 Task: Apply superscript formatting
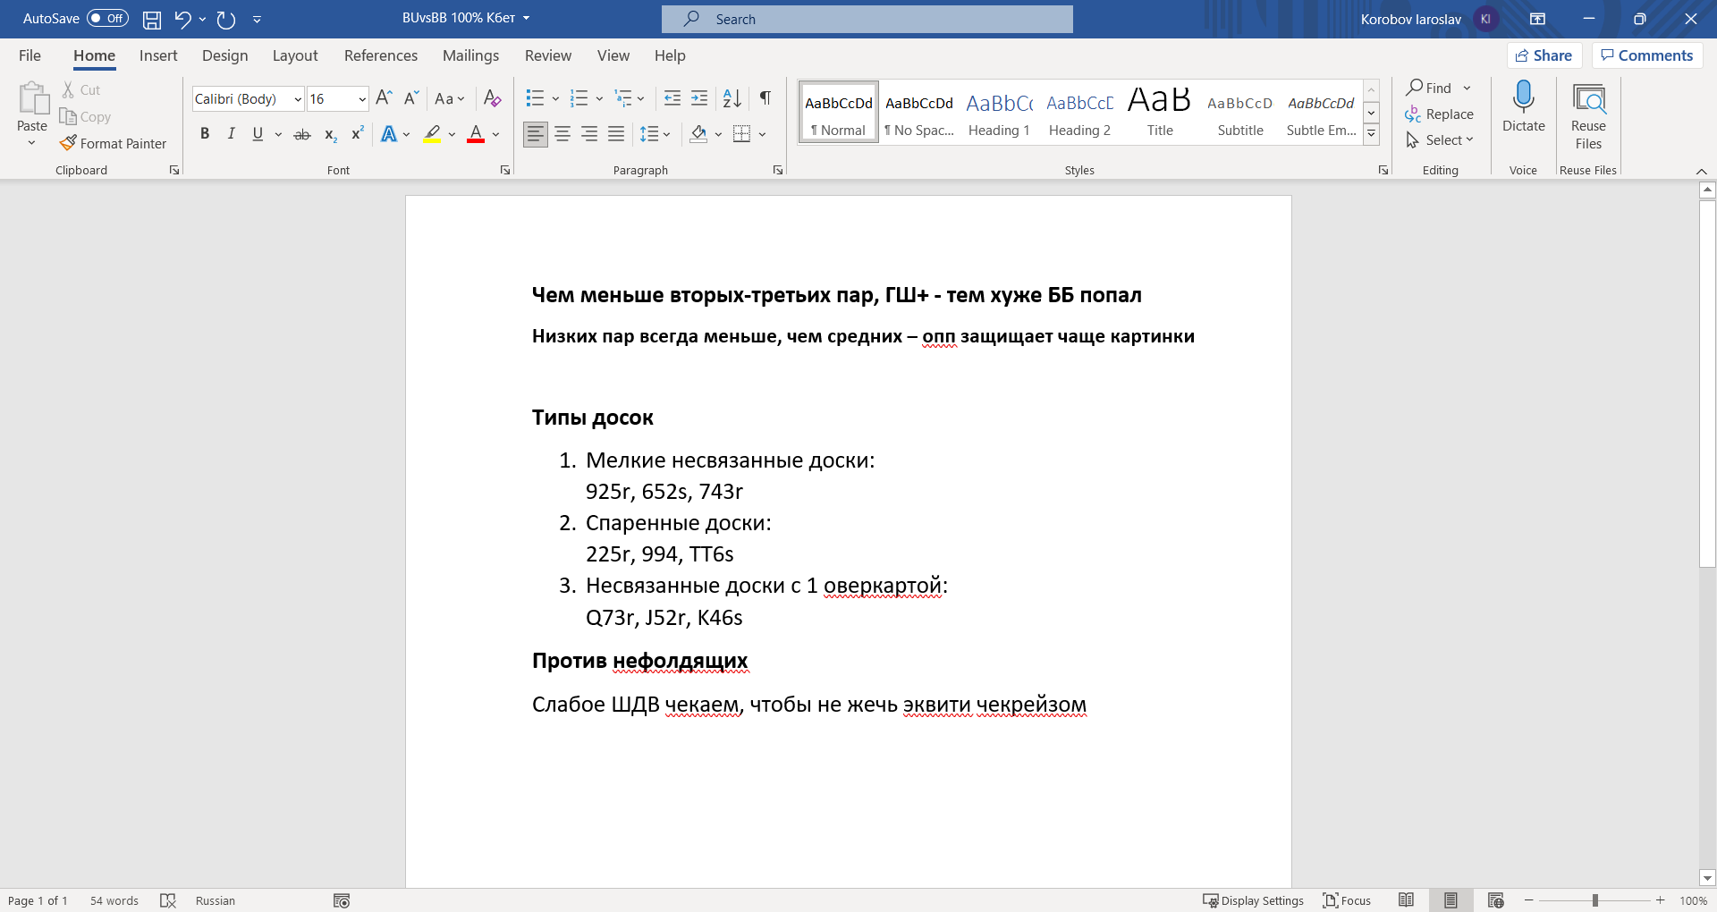[x=357, y=134]
